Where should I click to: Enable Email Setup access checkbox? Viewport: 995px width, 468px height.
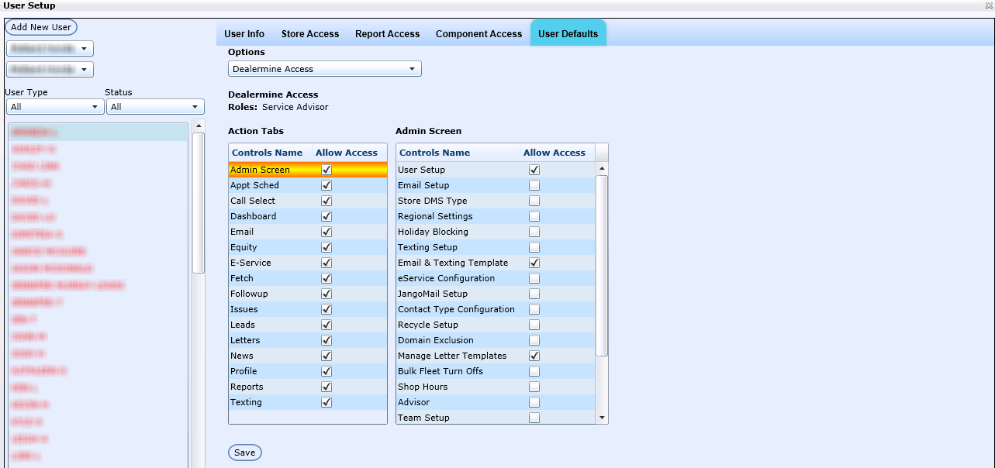coord(534,185)
